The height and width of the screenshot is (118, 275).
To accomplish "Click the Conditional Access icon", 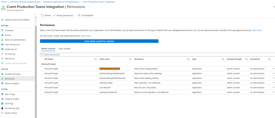I will coord(2,74).
